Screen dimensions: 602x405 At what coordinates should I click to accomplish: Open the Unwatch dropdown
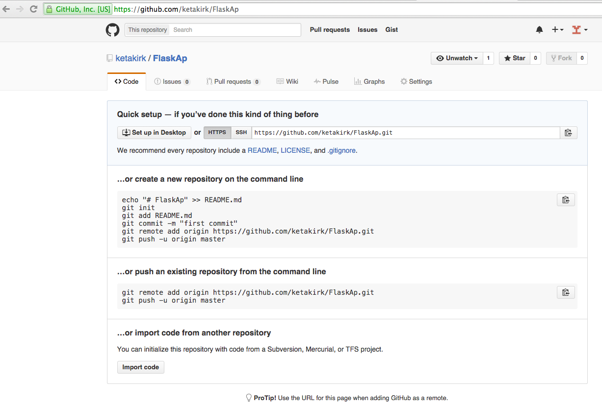coord(457,58)
